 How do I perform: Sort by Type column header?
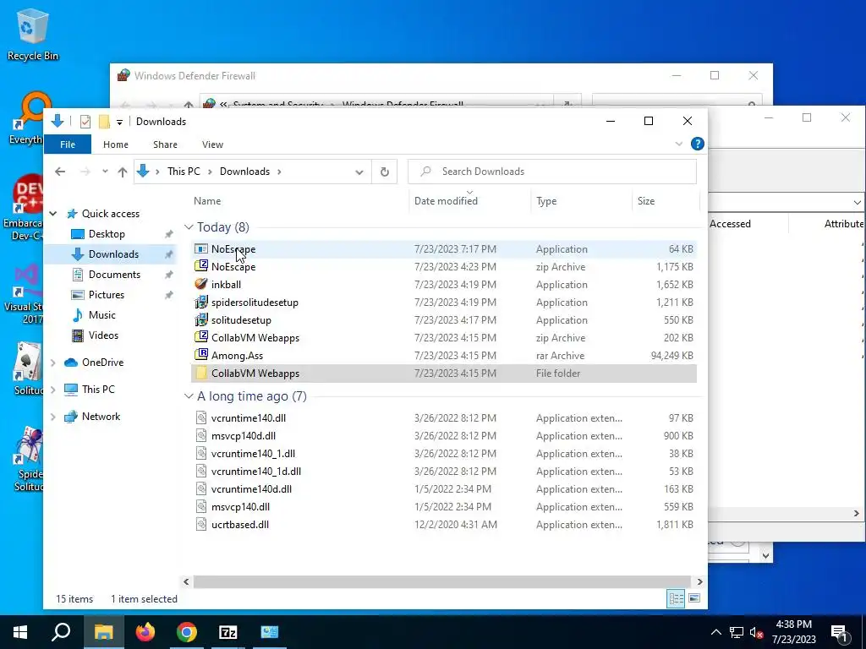click(546, 201)
